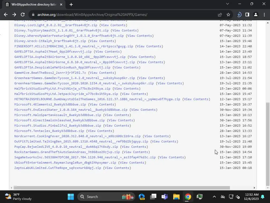The image size is (270, 203).
Task: Download DumbWaystoDie2TheGames zip
Action: click(x=97, y=99)
